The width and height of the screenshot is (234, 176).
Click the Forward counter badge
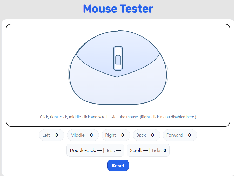pos(180,135)
